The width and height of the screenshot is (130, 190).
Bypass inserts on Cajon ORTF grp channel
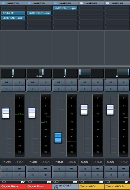tap(55, 3)
